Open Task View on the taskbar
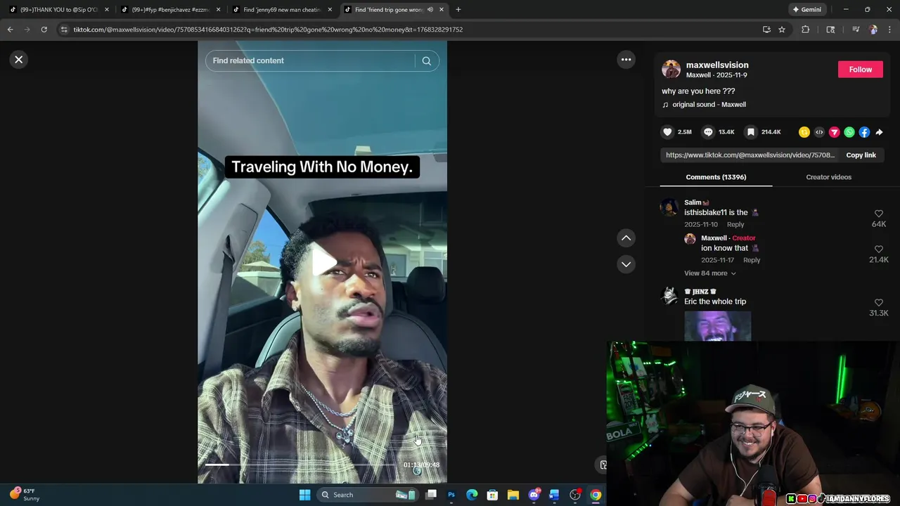Viewport: 900px width, 506px height. tap(431, 495)
